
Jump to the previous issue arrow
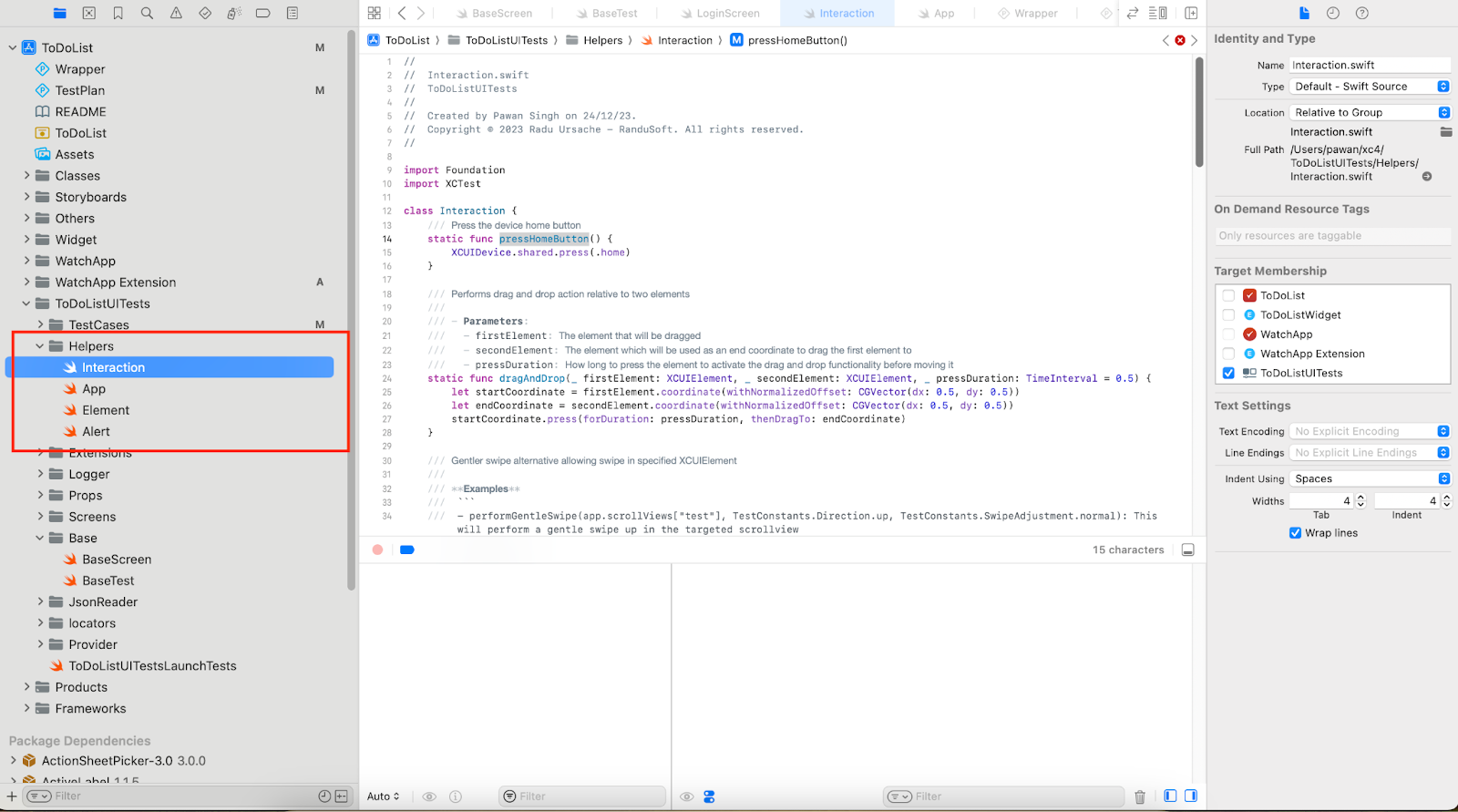[x=1165, y=40]
